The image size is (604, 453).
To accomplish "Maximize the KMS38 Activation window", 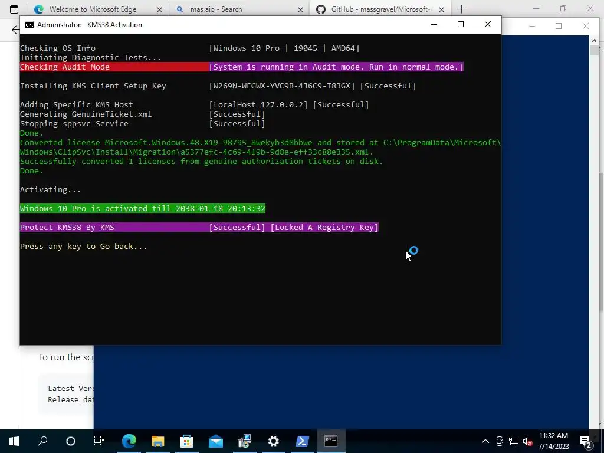I will tap(460, 24).
